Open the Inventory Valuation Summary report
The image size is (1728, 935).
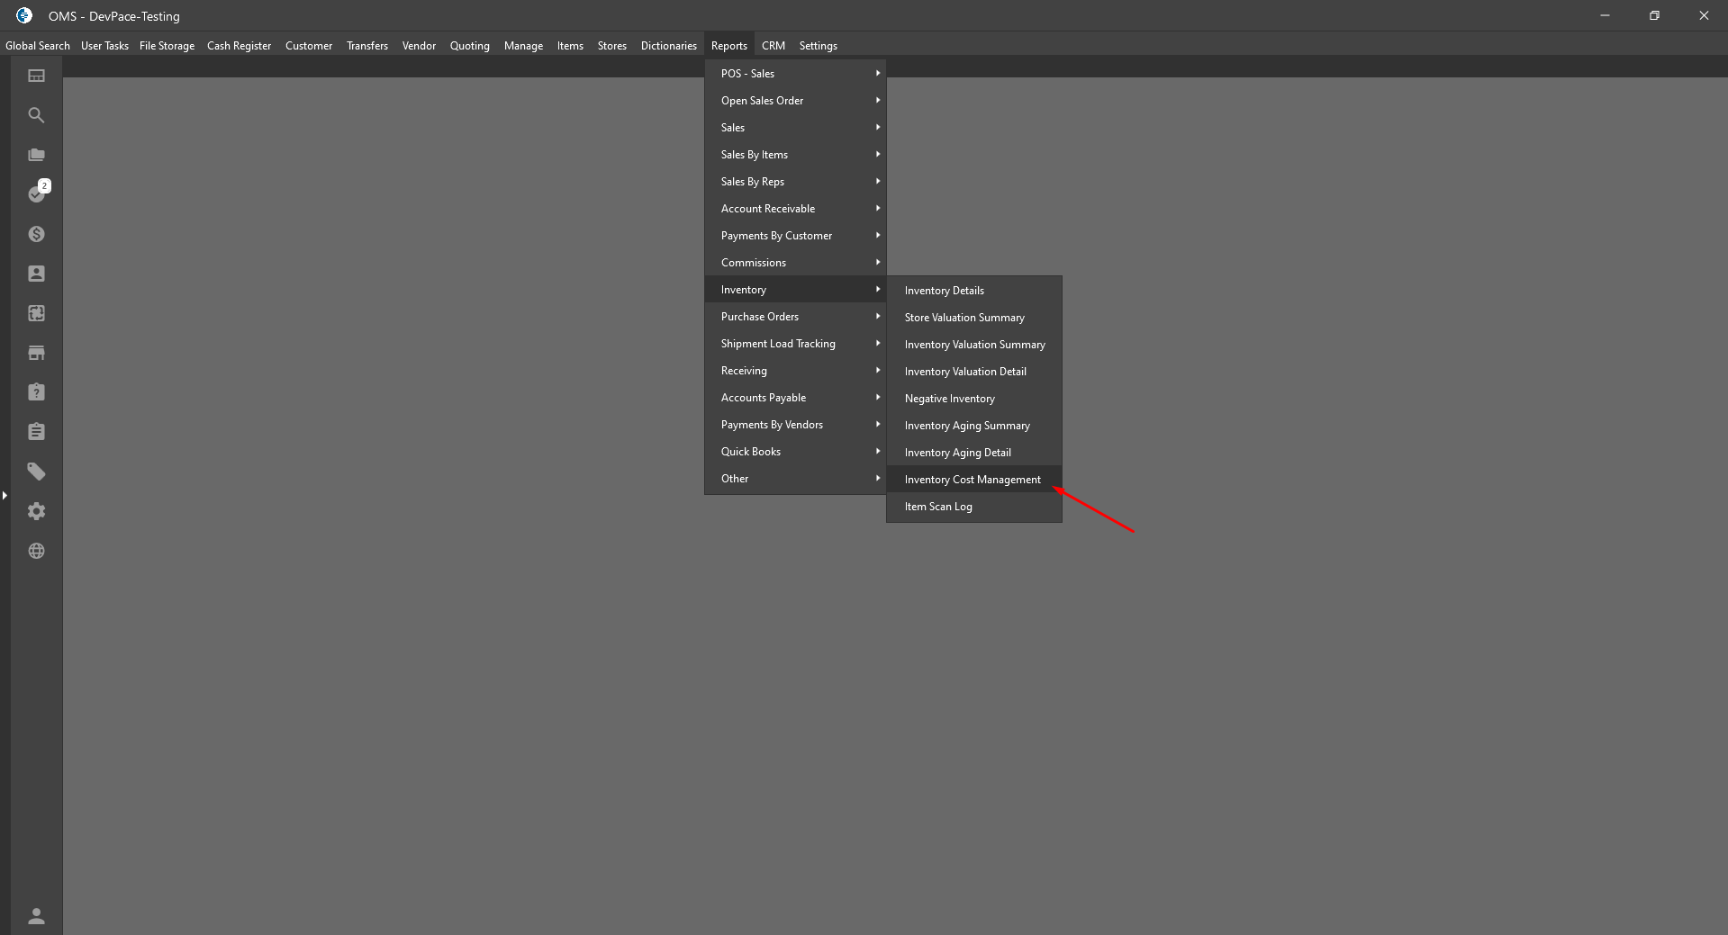974,345
